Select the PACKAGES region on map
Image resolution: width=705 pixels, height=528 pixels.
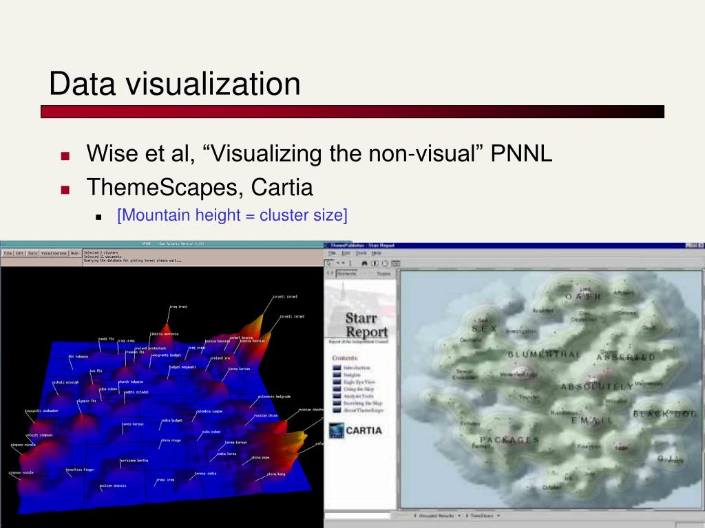[509, 440]
